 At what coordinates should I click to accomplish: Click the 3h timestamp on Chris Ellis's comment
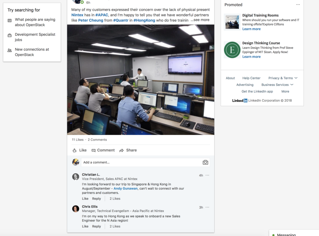pos(201,207)
